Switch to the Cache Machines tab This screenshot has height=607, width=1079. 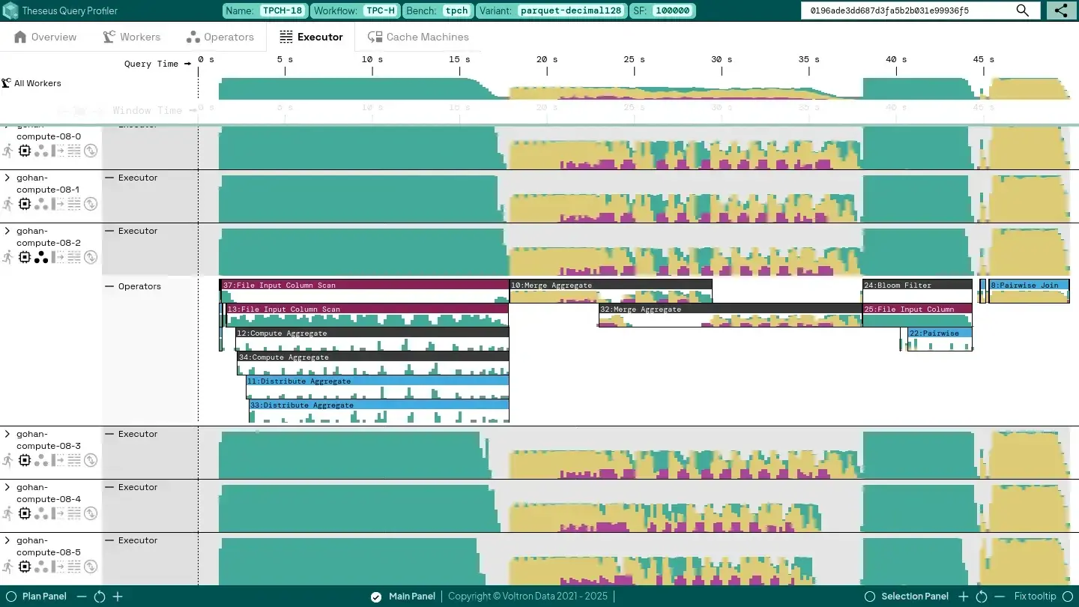click(x=418, y=37)
